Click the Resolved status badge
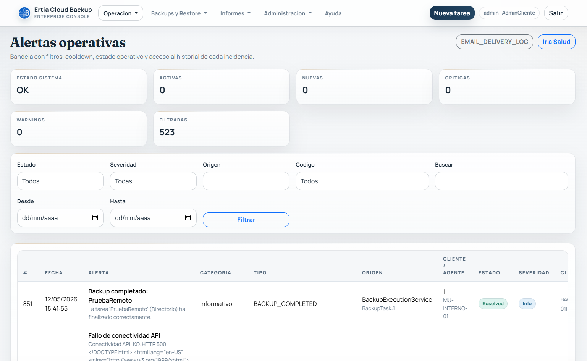The height and width of the screenshot is (361, 587). tap(493, 304)
